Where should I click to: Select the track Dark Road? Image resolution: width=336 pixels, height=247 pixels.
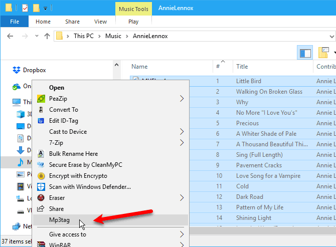click(249, 197)
